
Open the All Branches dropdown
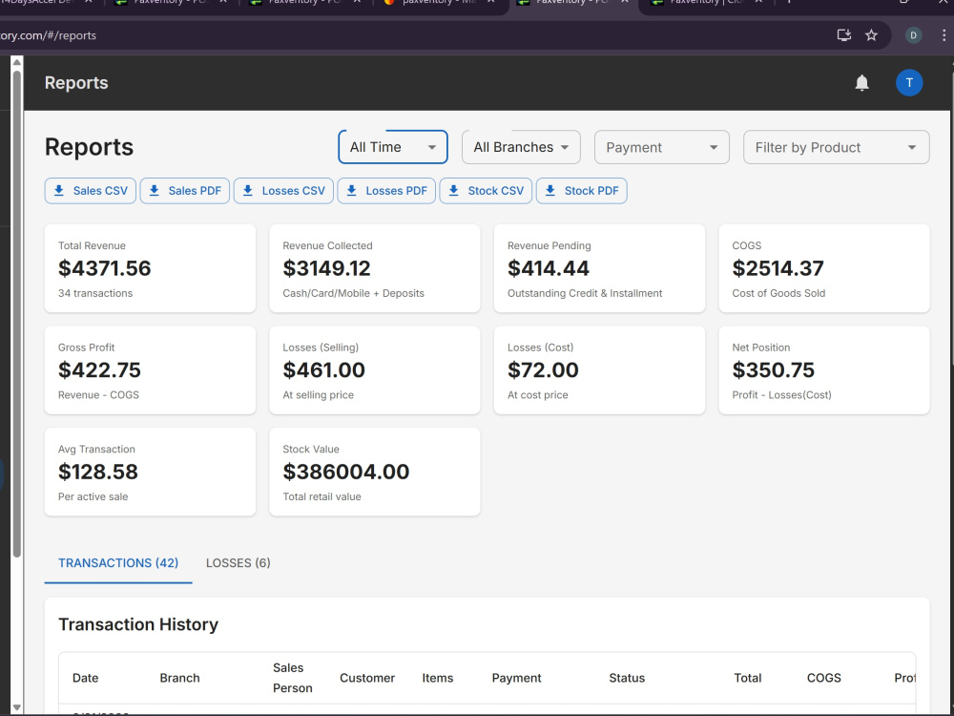pos(521,147)
